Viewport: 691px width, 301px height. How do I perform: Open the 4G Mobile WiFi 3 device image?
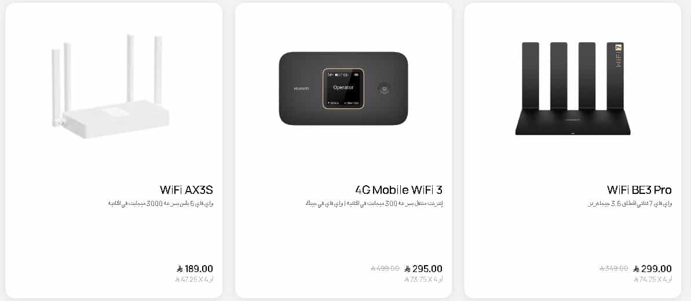pos(343,88)
